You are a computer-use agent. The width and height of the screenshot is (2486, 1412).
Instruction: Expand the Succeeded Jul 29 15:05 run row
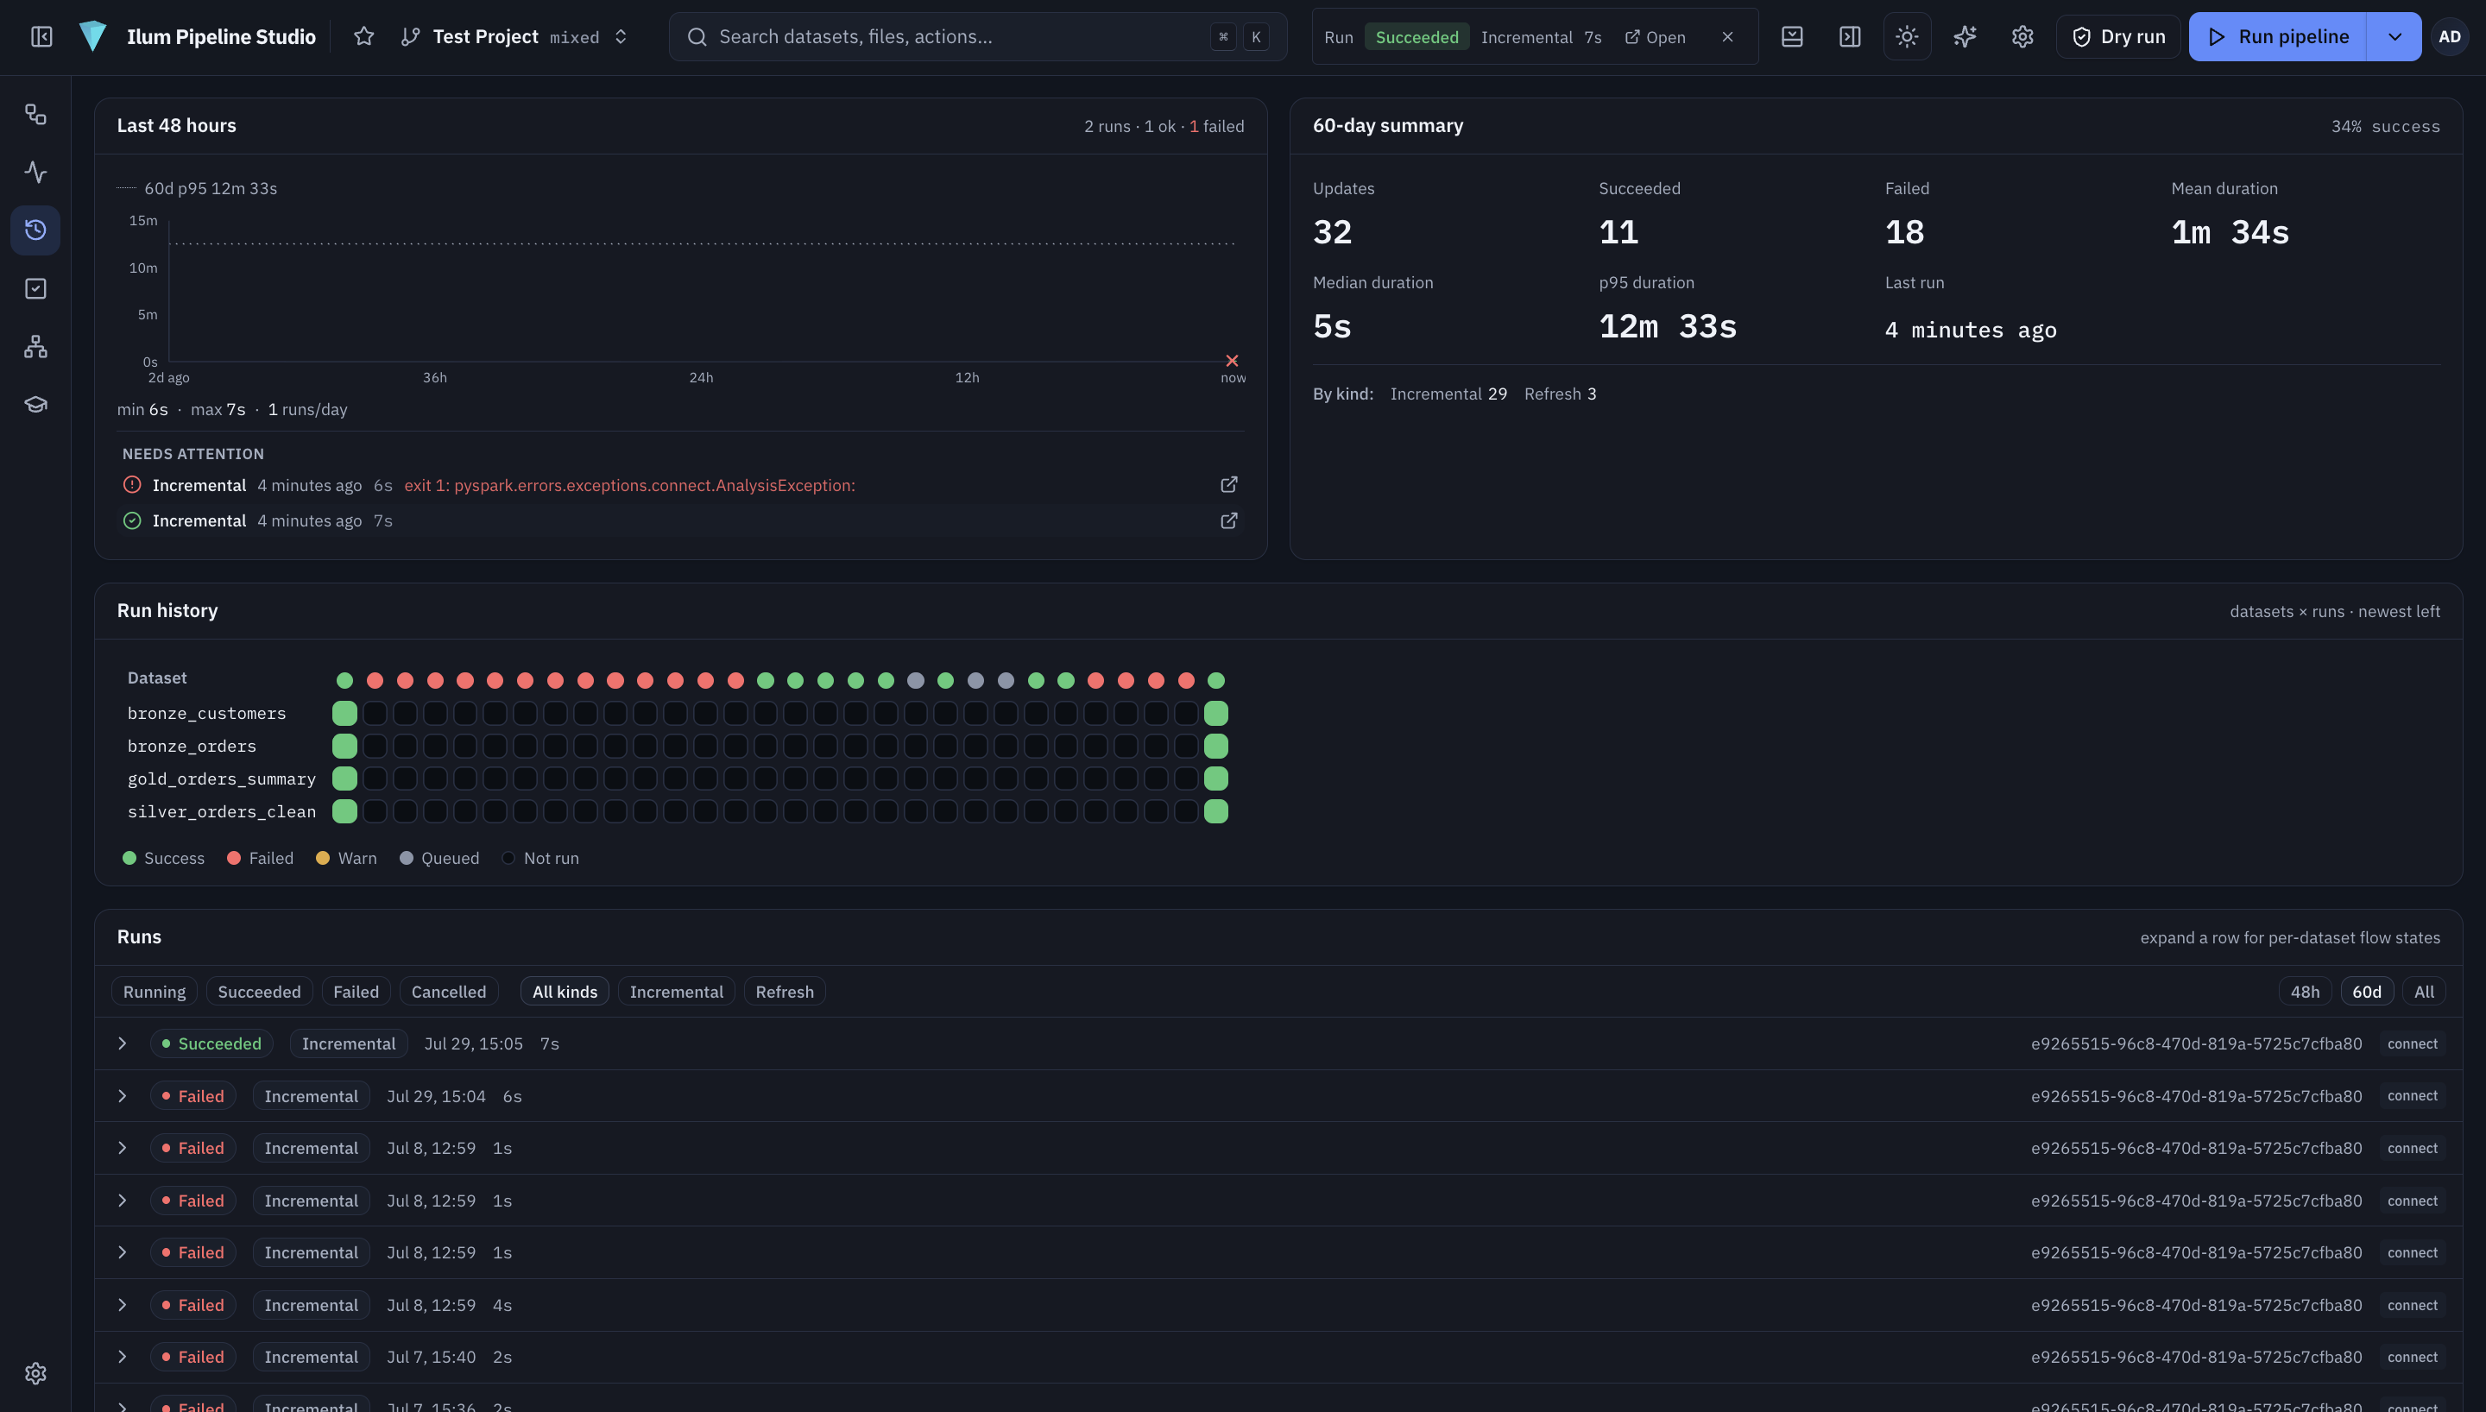tap(123, 1043)
